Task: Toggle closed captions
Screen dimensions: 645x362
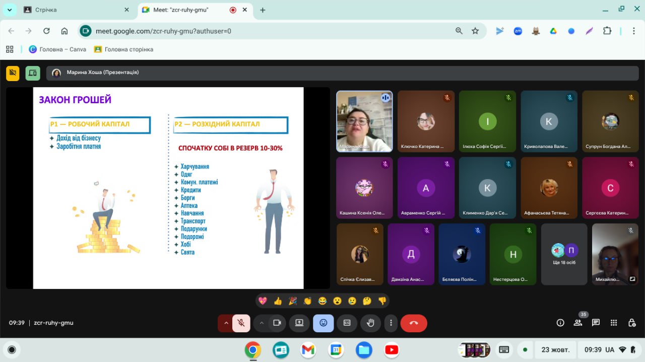Action: 347,323
